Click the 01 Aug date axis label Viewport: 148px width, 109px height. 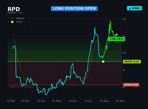click(104, 101)
